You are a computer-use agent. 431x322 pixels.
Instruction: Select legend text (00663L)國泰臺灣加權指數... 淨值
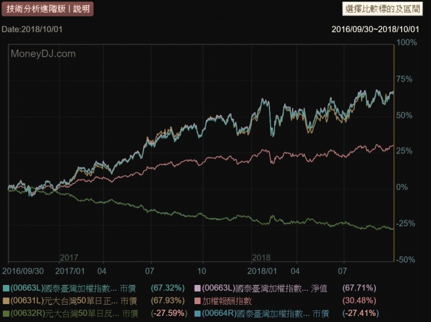click(x=265, y=289)
